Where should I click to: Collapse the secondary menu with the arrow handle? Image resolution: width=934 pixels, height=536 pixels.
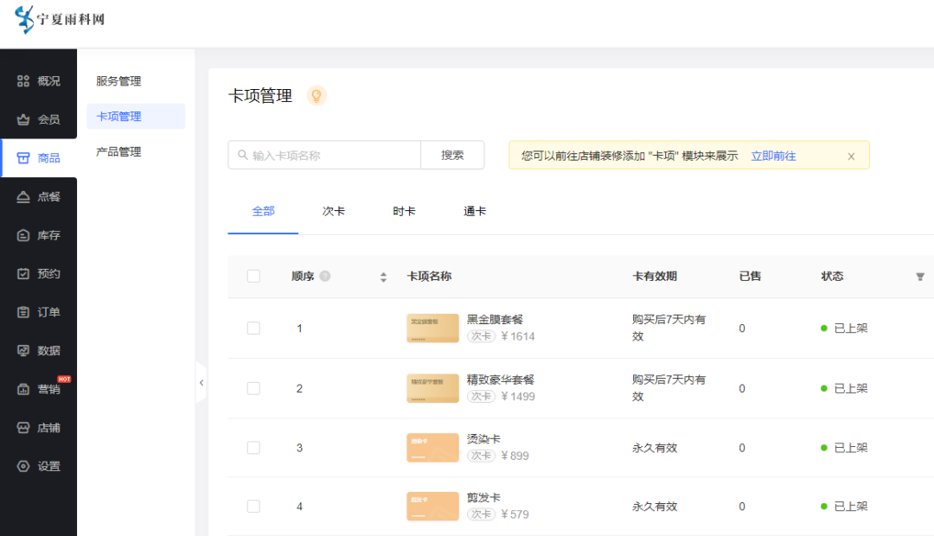(x=202, y=383)
